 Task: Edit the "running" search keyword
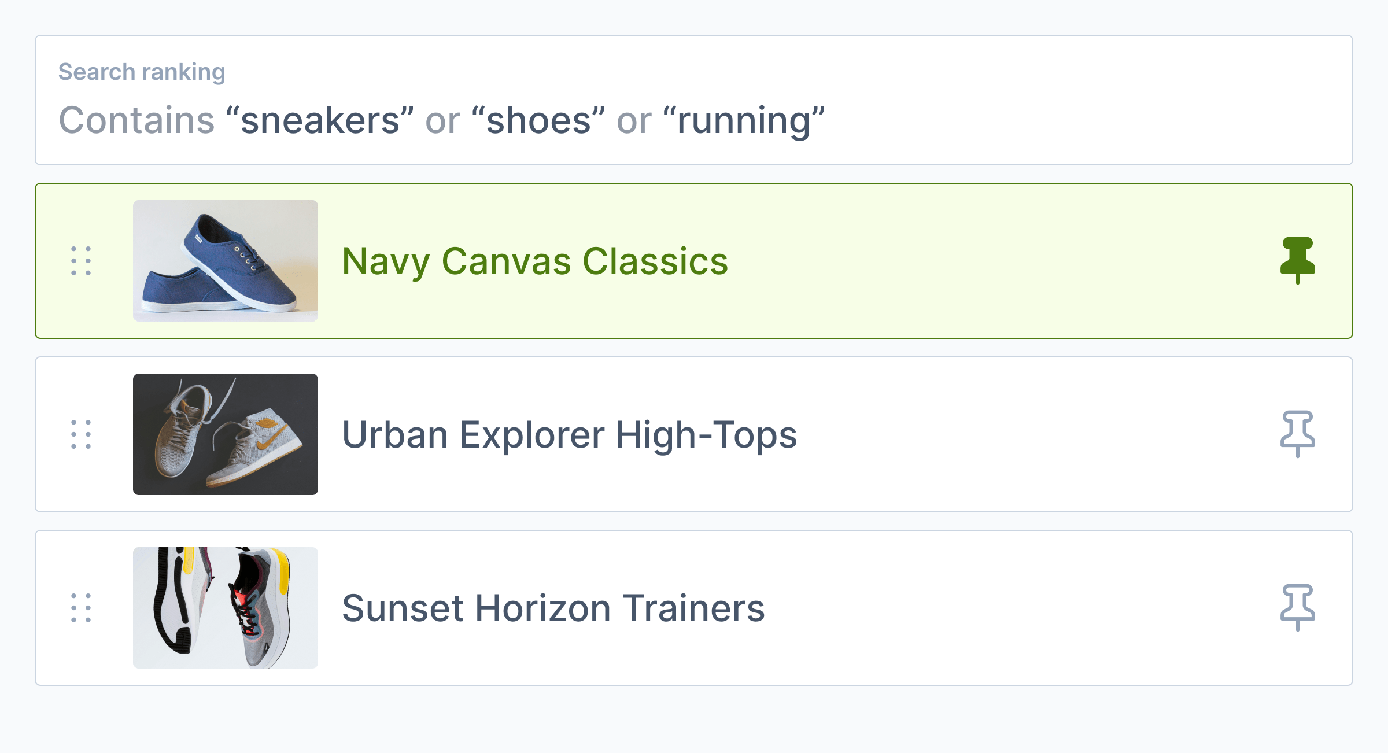[744, 120]
